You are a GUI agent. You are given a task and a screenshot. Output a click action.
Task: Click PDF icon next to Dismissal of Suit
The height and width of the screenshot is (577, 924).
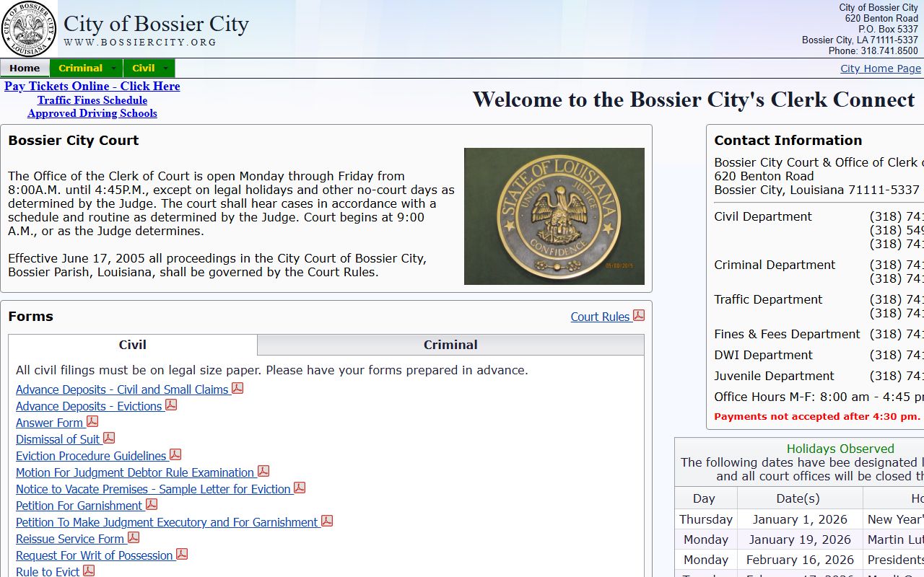[x=109, y=438]
